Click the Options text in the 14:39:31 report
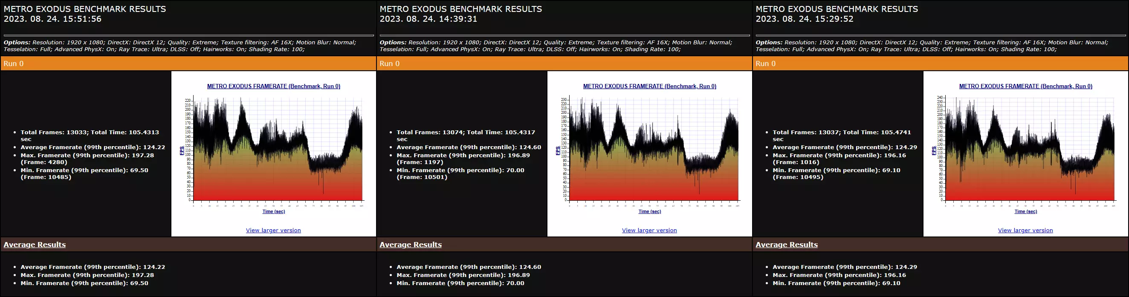This screenshot has height=297, width=1129. tap(556, 46)
